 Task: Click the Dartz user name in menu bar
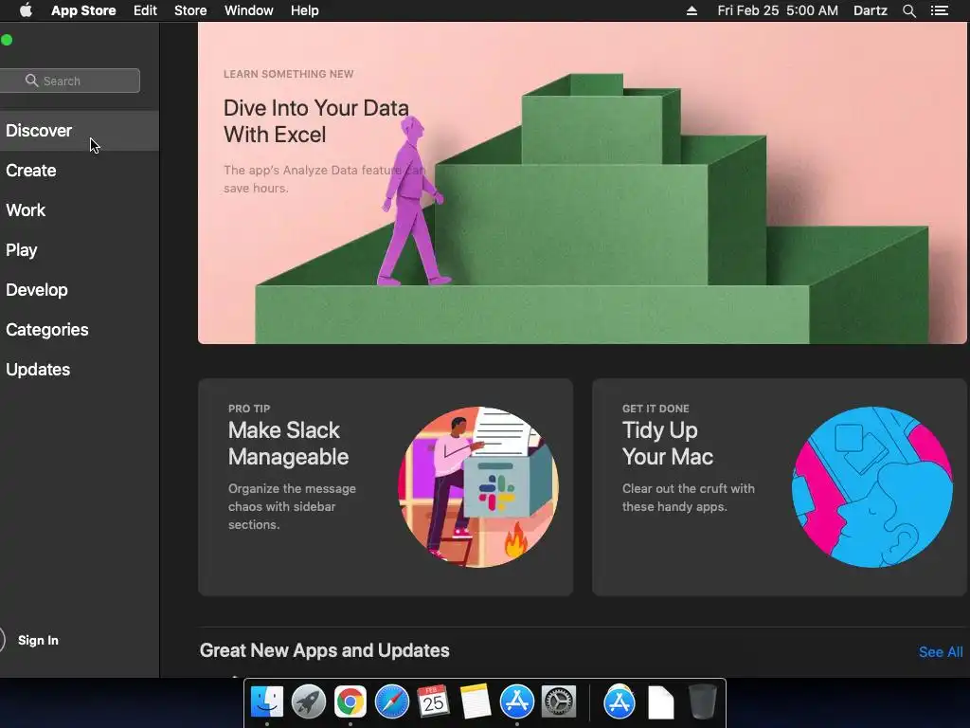pos(870,10)
